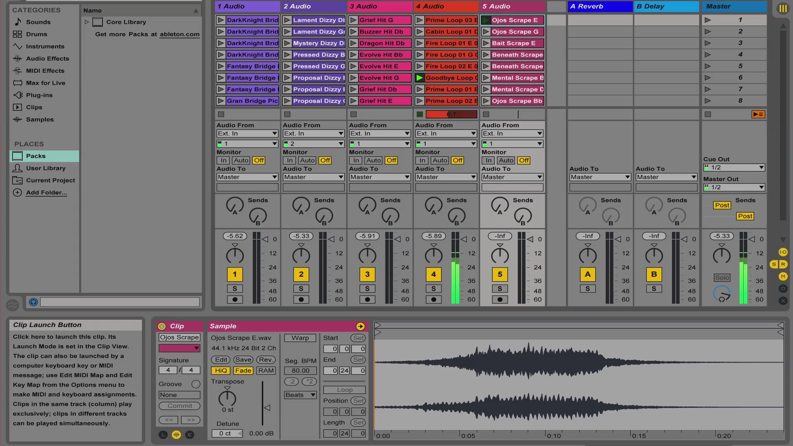
Task: Launch the Goodbye Loop clip play button
Action: click(x=420, y=78)
